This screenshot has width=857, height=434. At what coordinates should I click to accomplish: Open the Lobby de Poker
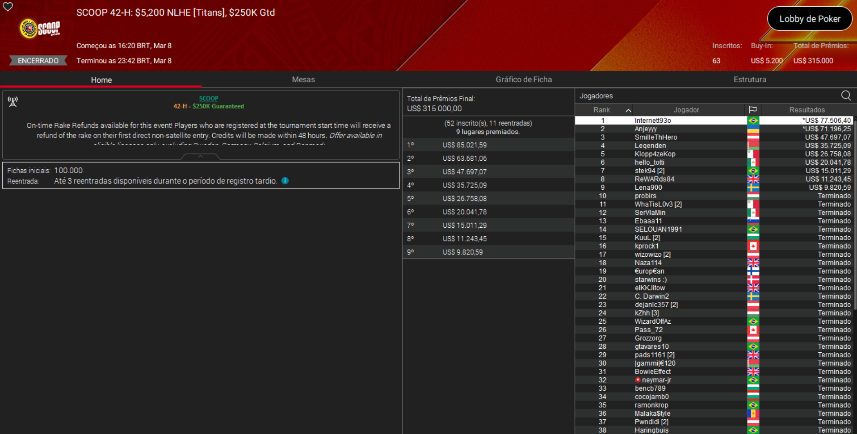(809, 19)
